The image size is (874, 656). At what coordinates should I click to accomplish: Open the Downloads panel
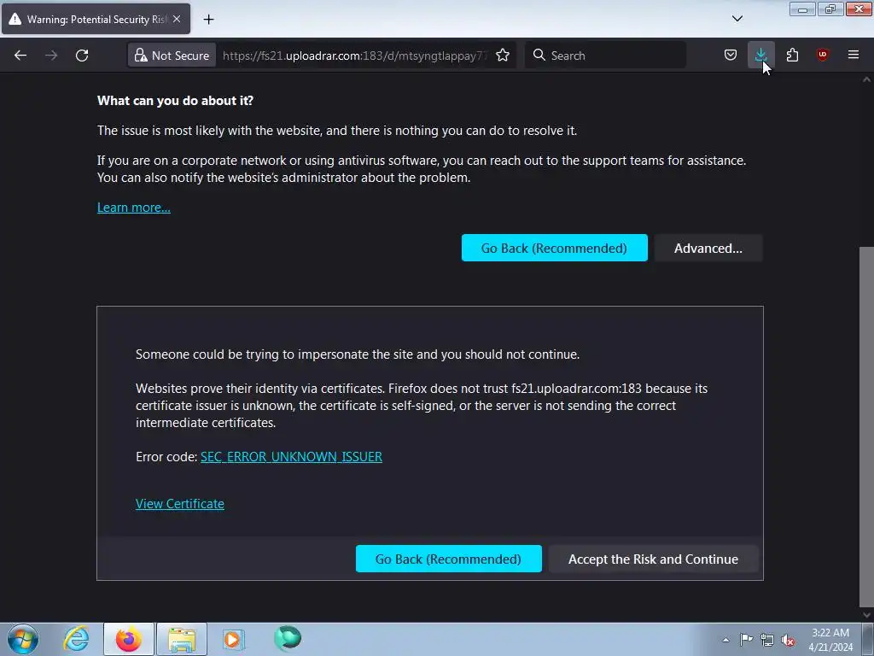[x=760, y=55]
